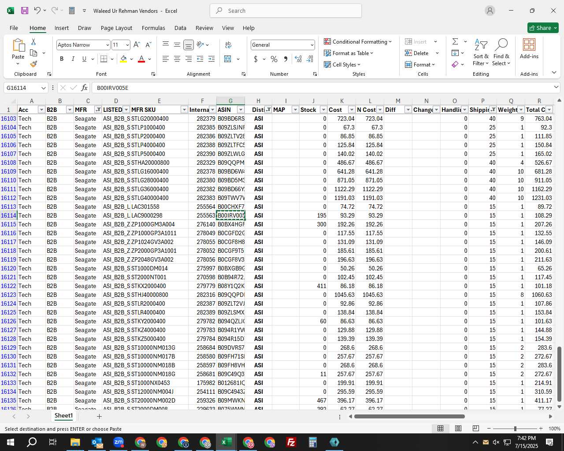Open Sort & Filter tool
Screen dimensions: 564x451
tap(481, 52)
